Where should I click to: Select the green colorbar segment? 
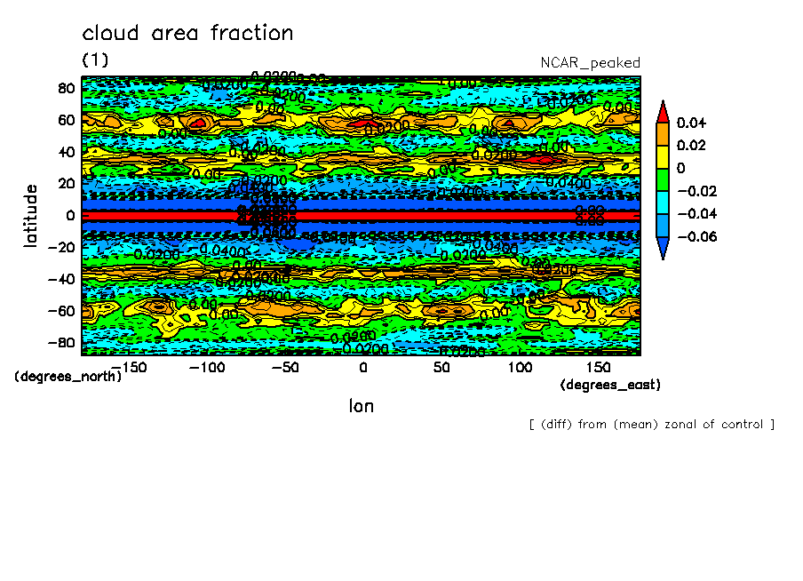[664, 179]
